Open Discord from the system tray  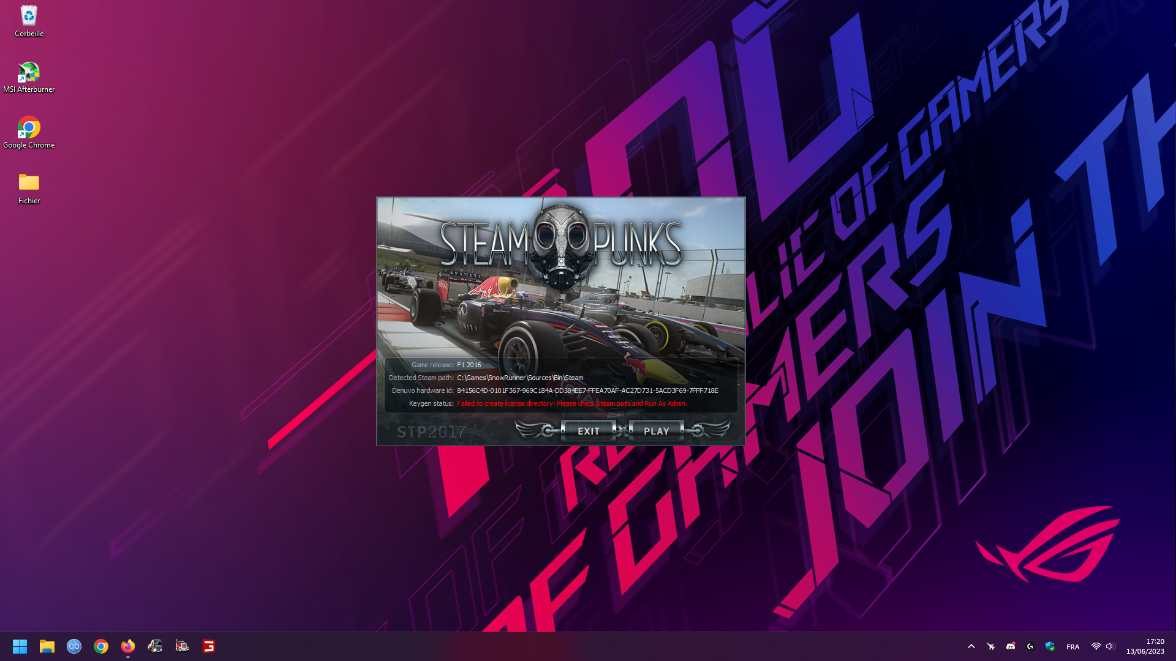coord(1011,646)
